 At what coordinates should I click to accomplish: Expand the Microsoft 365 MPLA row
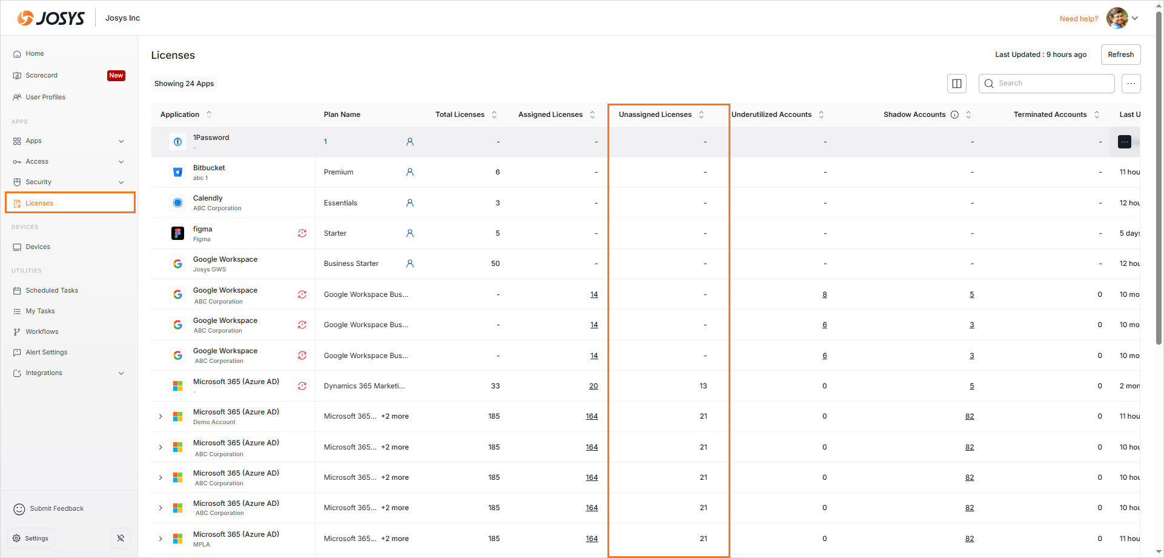[x=160, y=539]
